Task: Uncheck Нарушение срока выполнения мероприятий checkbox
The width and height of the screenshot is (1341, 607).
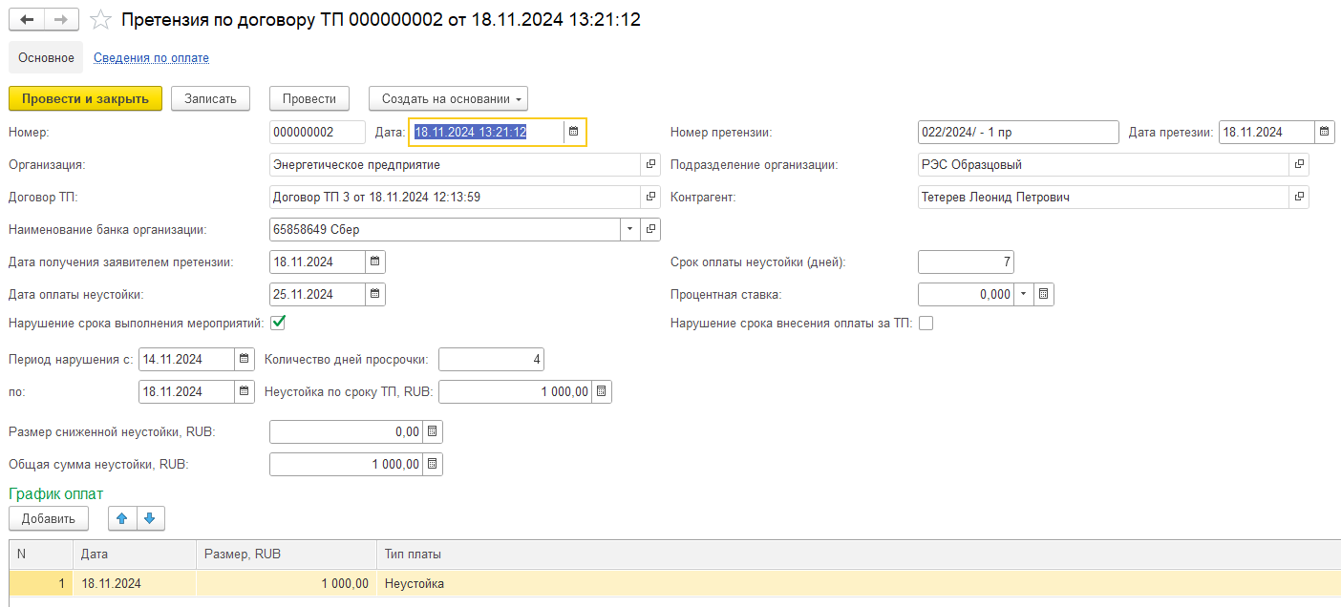Action: [278, 324]
